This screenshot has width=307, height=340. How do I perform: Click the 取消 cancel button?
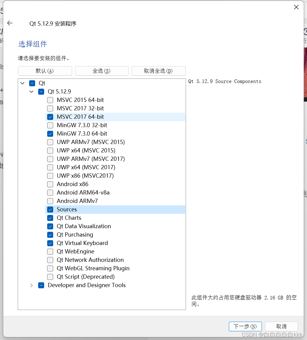281,326
